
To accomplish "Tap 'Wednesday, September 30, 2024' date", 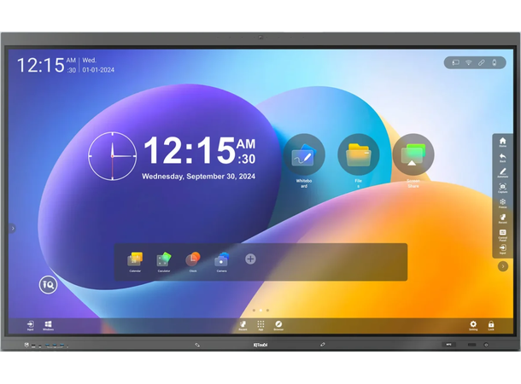I will coord(199,177).
